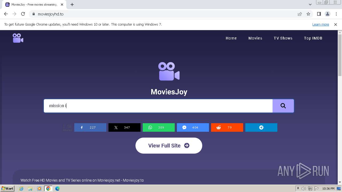Click the address bar URL moviesjoyhd.to
The height and width of the screenshot is (192, 342).
click(x=51, y=14)
